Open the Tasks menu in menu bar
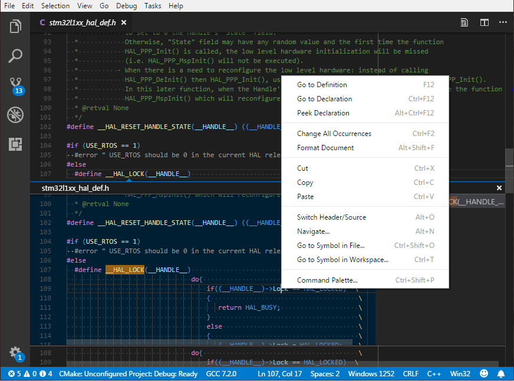 point(153,6)
